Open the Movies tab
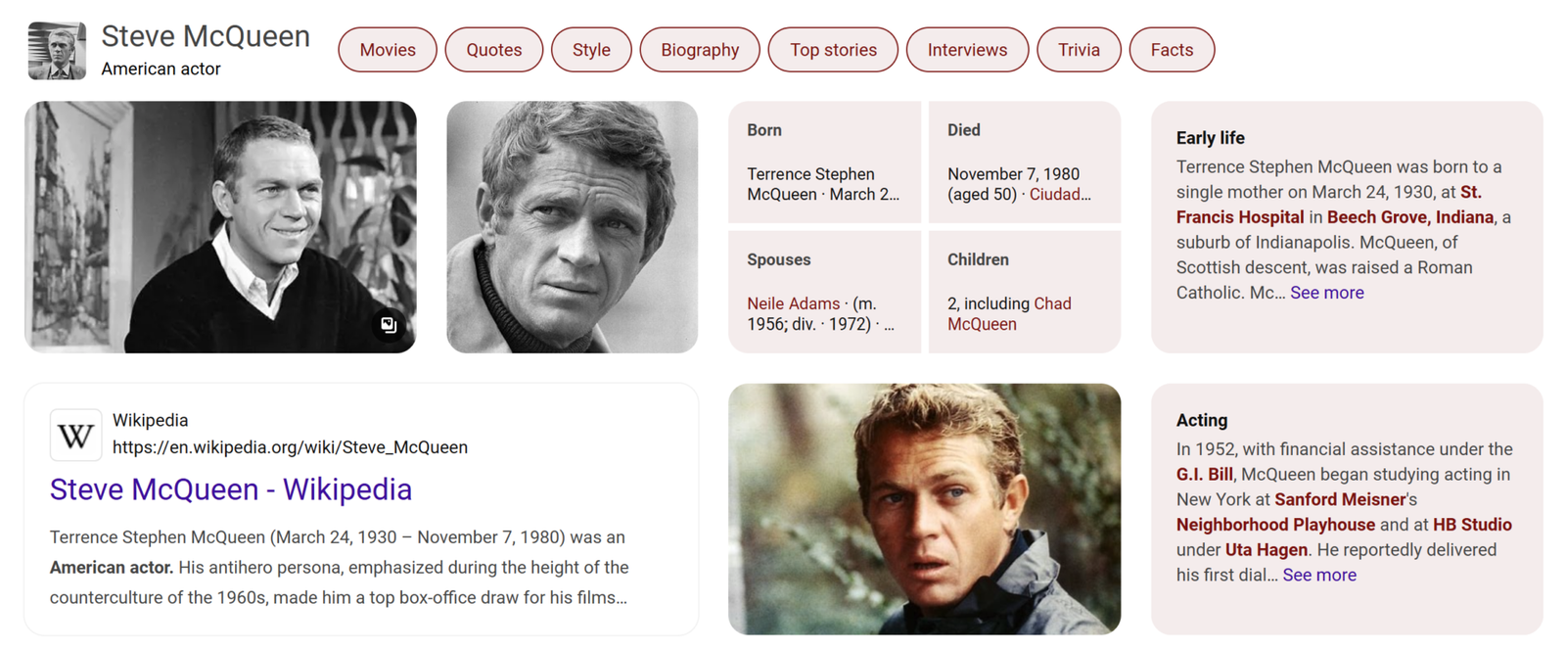Screen dimensions: 1566x650 [x=388, y=50]
